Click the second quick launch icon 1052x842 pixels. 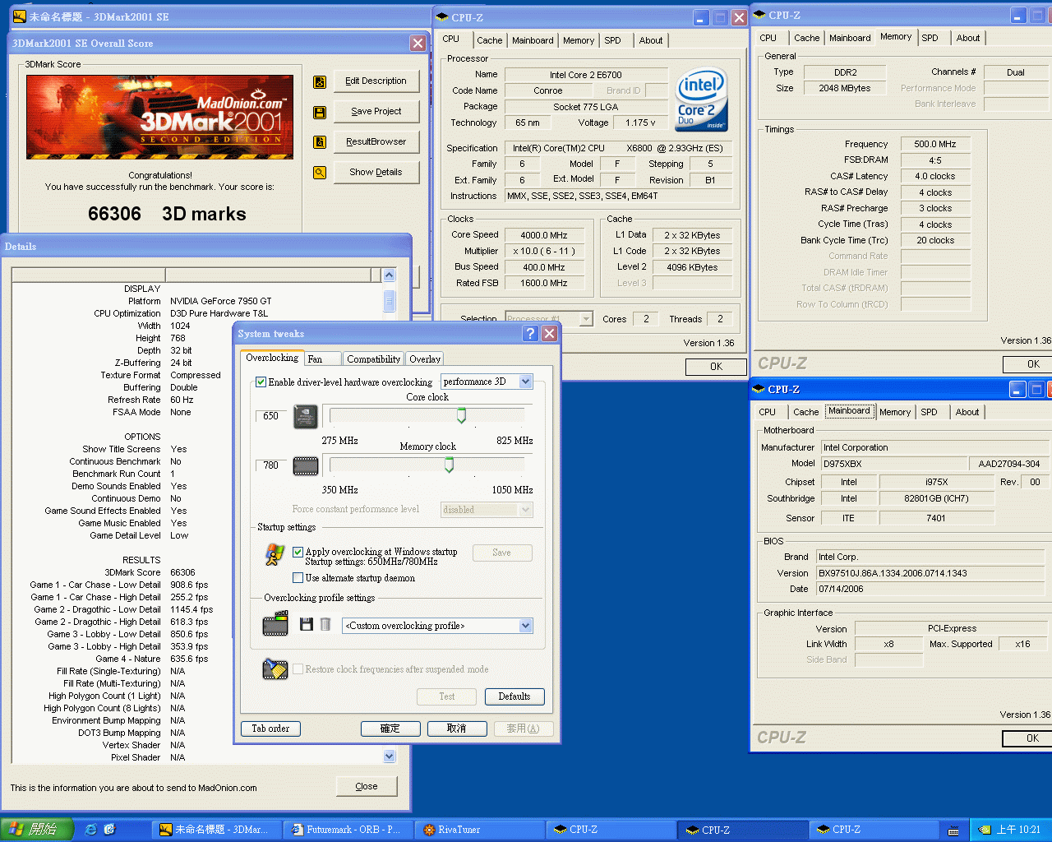click(x=110, y=830)
